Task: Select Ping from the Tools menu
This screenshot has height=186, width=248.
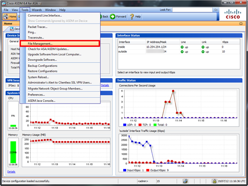Action: (x=60, y=32)
